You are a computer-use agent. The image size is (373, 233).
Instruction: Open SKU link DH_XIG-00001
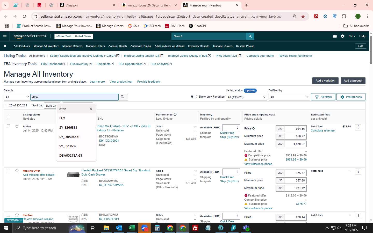(x=109, y=141)
